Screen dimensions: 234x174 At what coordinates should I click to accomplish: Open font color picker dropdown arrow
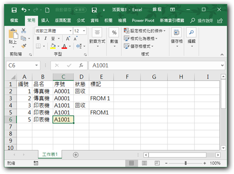coord(70,46)
